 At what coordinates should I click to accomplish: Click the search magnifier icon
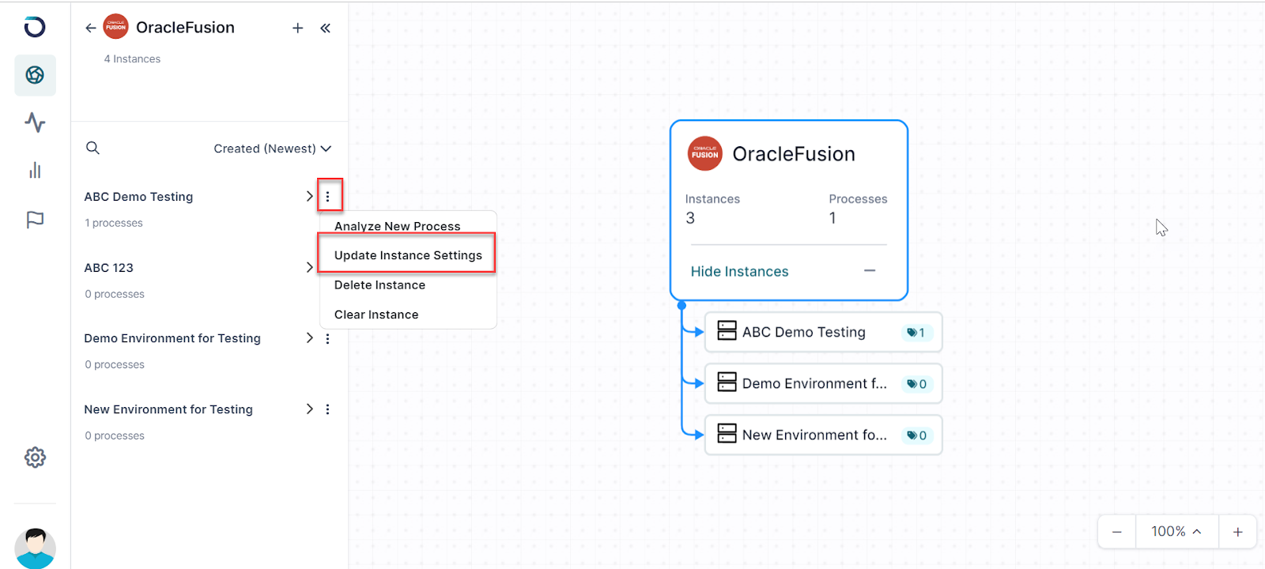tap(93, 148)
